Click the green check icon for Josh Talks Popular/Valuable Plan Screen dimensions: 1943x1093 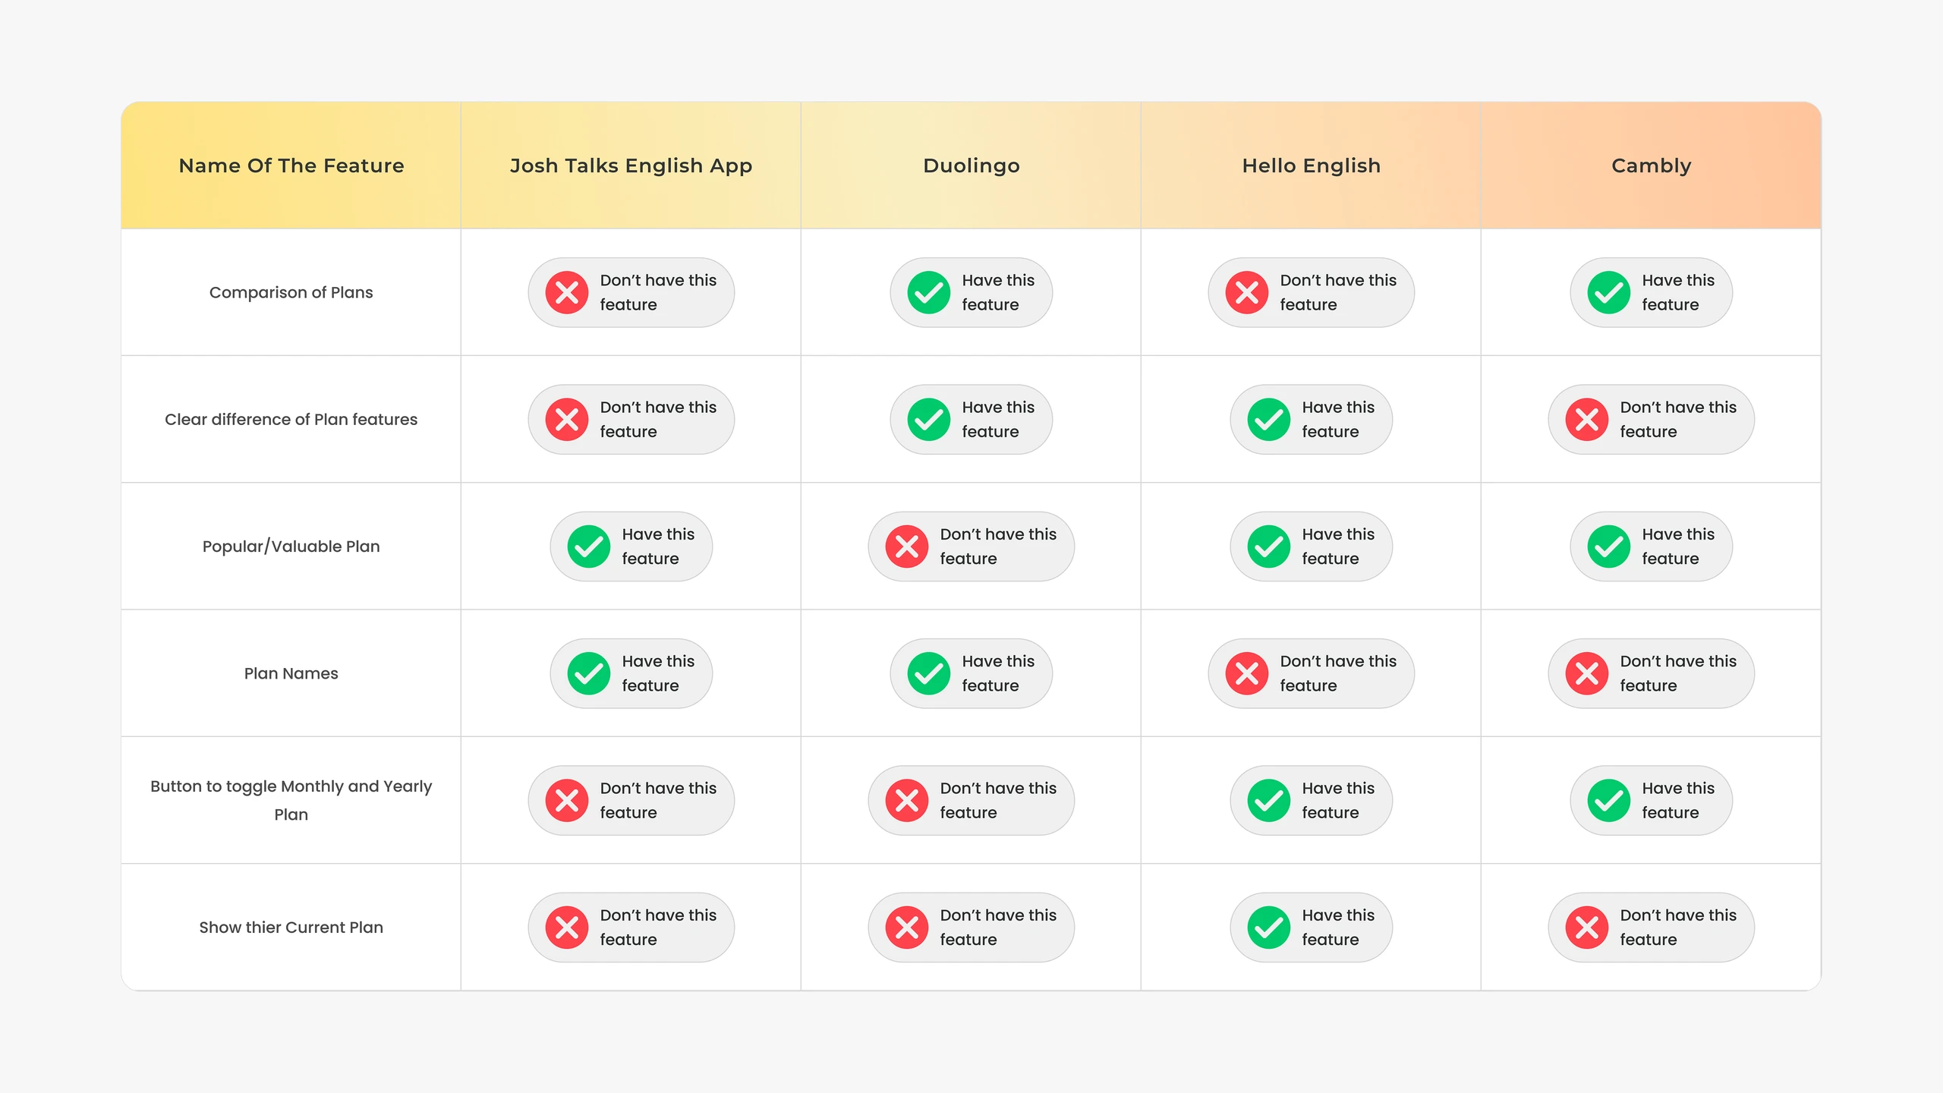pyautogui.click(x=589, y=546)
